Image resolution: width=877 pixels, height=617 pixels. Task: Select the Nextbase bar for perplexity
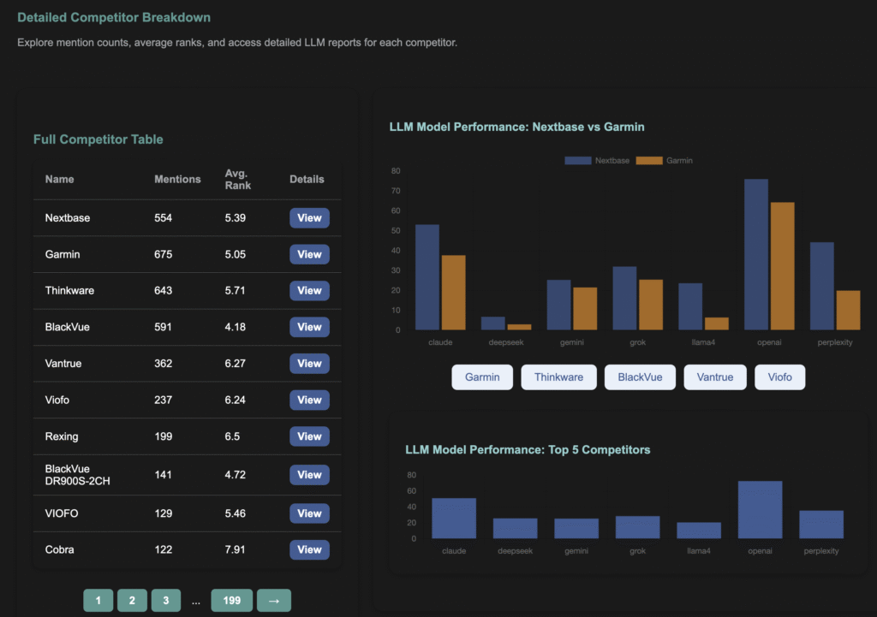822,286
